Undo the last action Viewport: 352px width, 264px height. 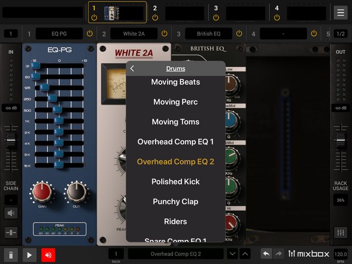click(266, 254)
